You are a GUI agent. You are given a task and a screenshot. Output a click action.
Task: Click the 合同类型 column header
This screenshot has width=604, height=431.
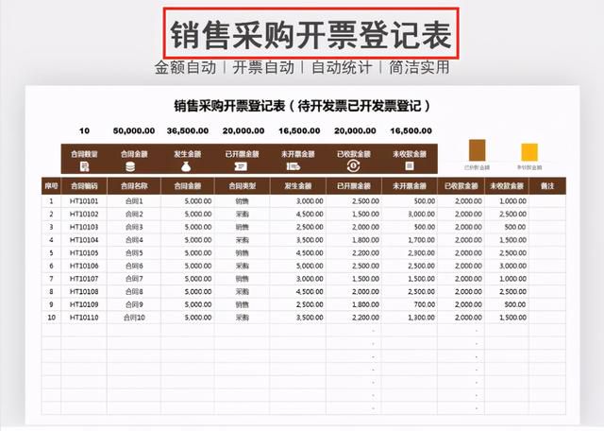[x=243, y=186]
